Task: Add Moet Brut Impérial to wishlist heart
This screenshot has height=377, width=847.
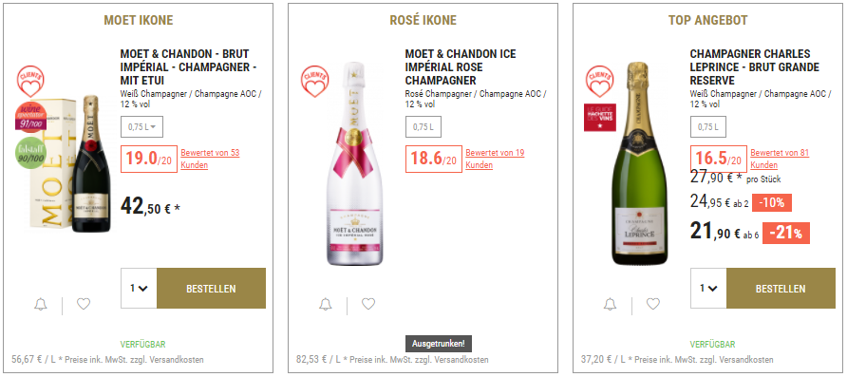Action: [84, 304]
